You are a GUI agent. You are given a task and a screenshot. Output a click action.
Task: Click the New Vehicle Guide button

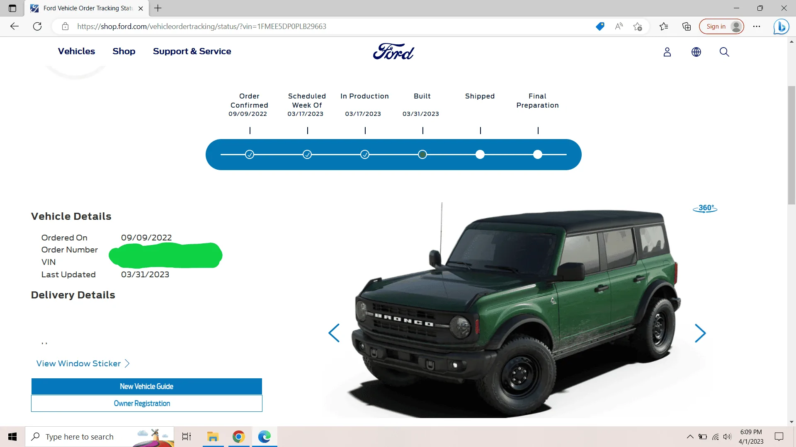(x=147, y=386)
